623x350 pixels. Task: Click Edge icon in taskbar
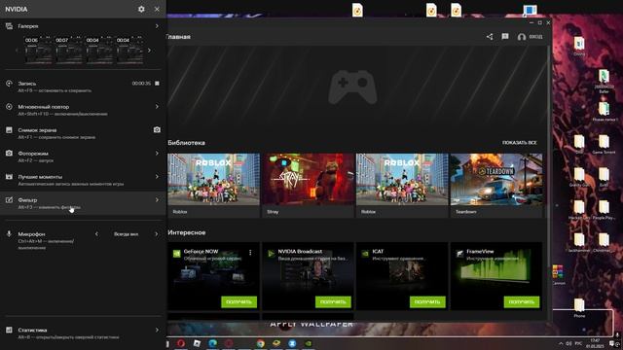point(212,343)
